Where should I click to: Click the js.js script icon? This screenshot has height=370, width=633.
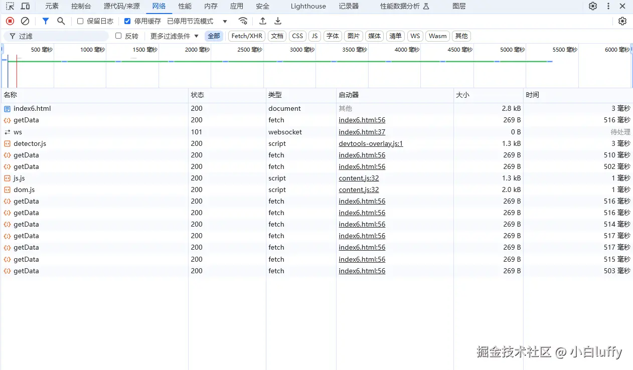click(x=7, y=178)
